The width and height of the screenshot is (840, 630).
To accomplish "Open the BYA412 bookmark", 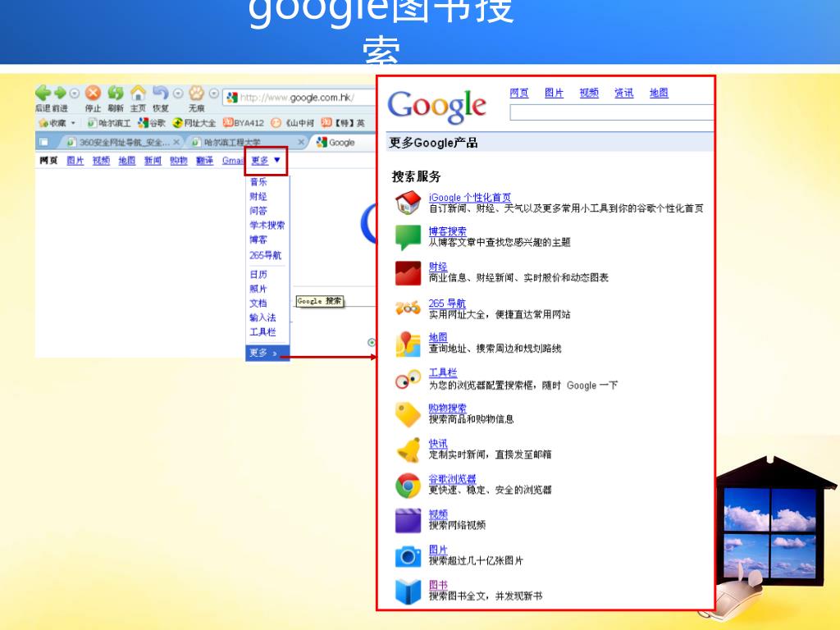I will pos(244,123).
